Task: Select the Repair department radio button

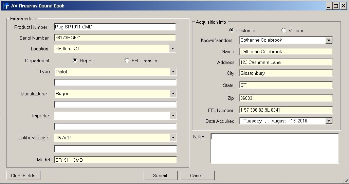Action: (x=75, y=60)
